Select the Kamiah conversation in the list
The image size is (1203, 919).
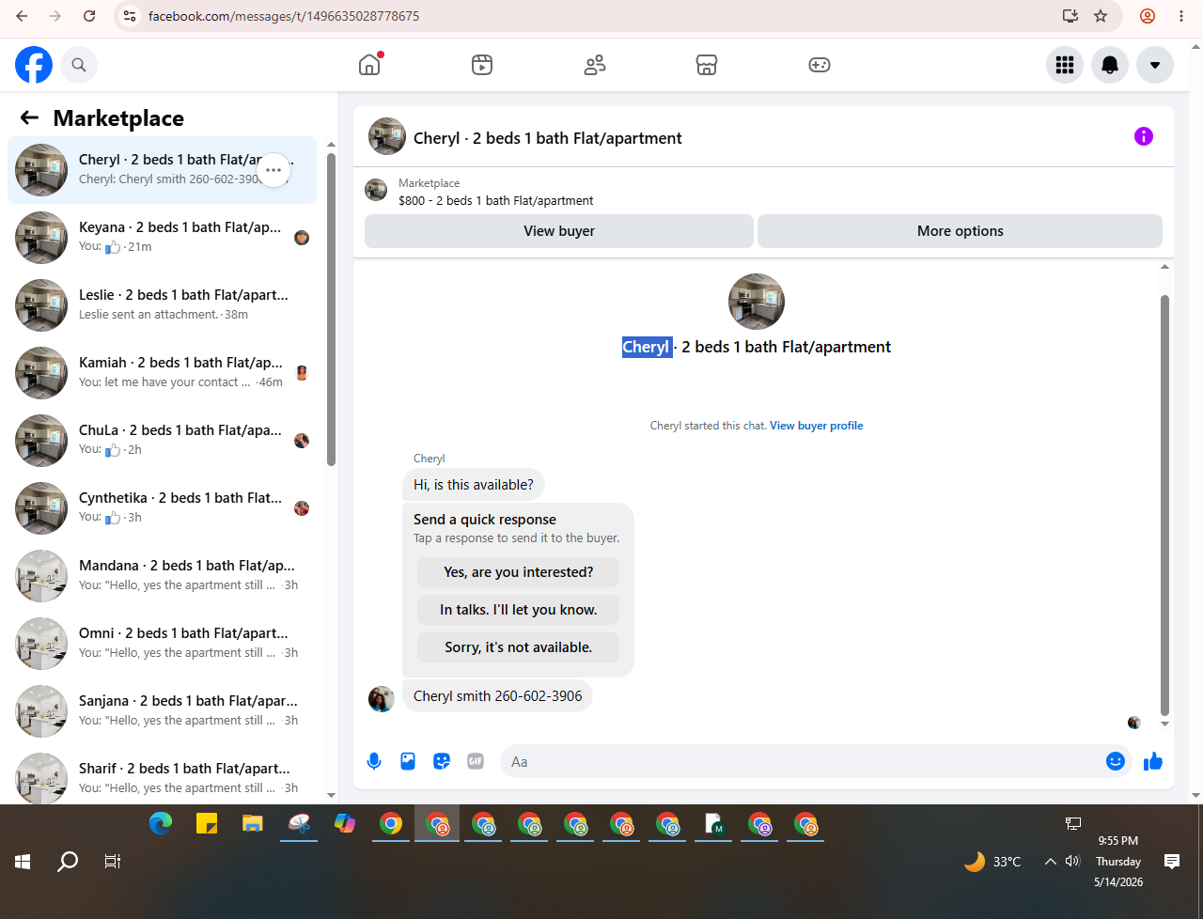click(x=163, y=372)
